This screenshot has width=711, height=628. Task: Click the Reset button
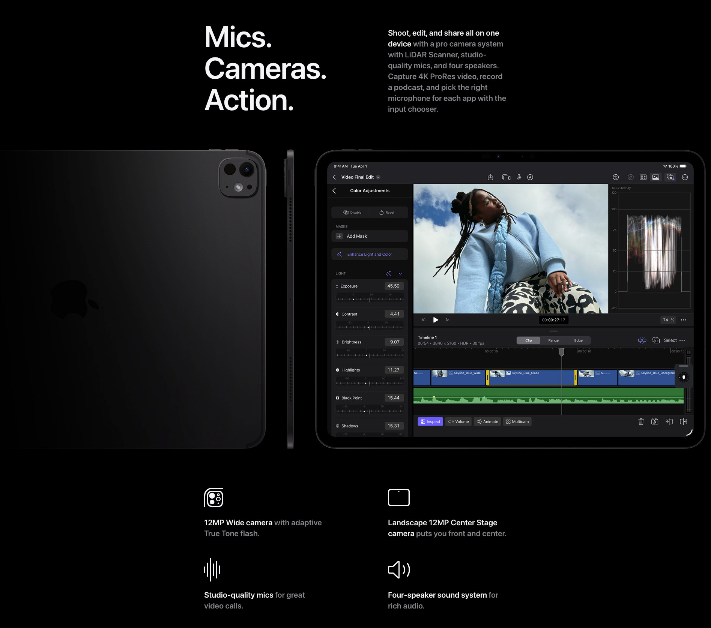coord(387,213)
